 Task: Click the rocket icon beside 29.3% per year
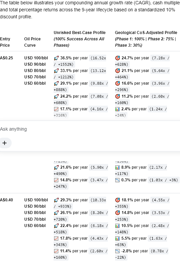pos(56,200)
